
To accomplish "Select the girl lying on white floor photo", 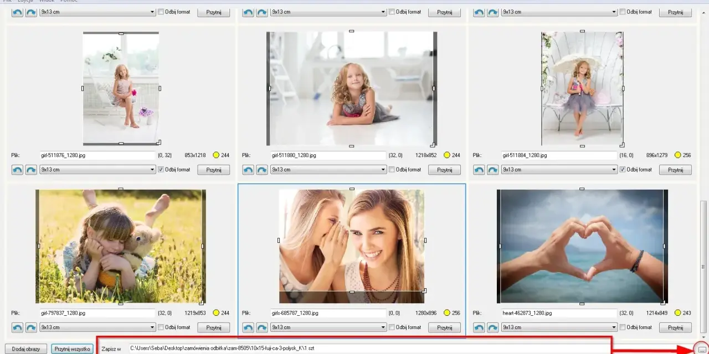I will pyautogui.click(x=352, y=88).
